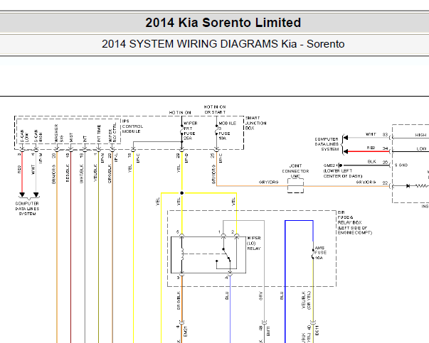
Task: Select the "GRY" wire label below the relay box
Action: click(260, 295)
